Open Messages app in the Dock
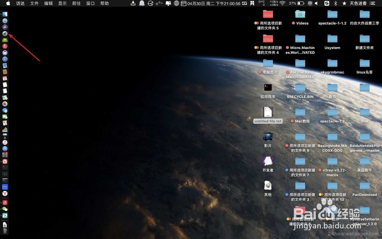 (5, 110)
